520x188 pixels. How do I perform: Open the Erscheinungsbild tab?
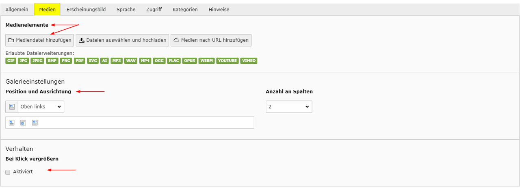pyautogui.click(x=86, y=9)
